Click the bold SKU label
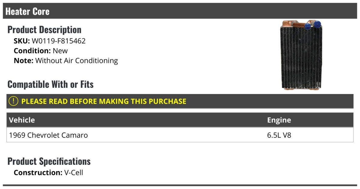Screen dimensions: 360x189 [22, 41]
